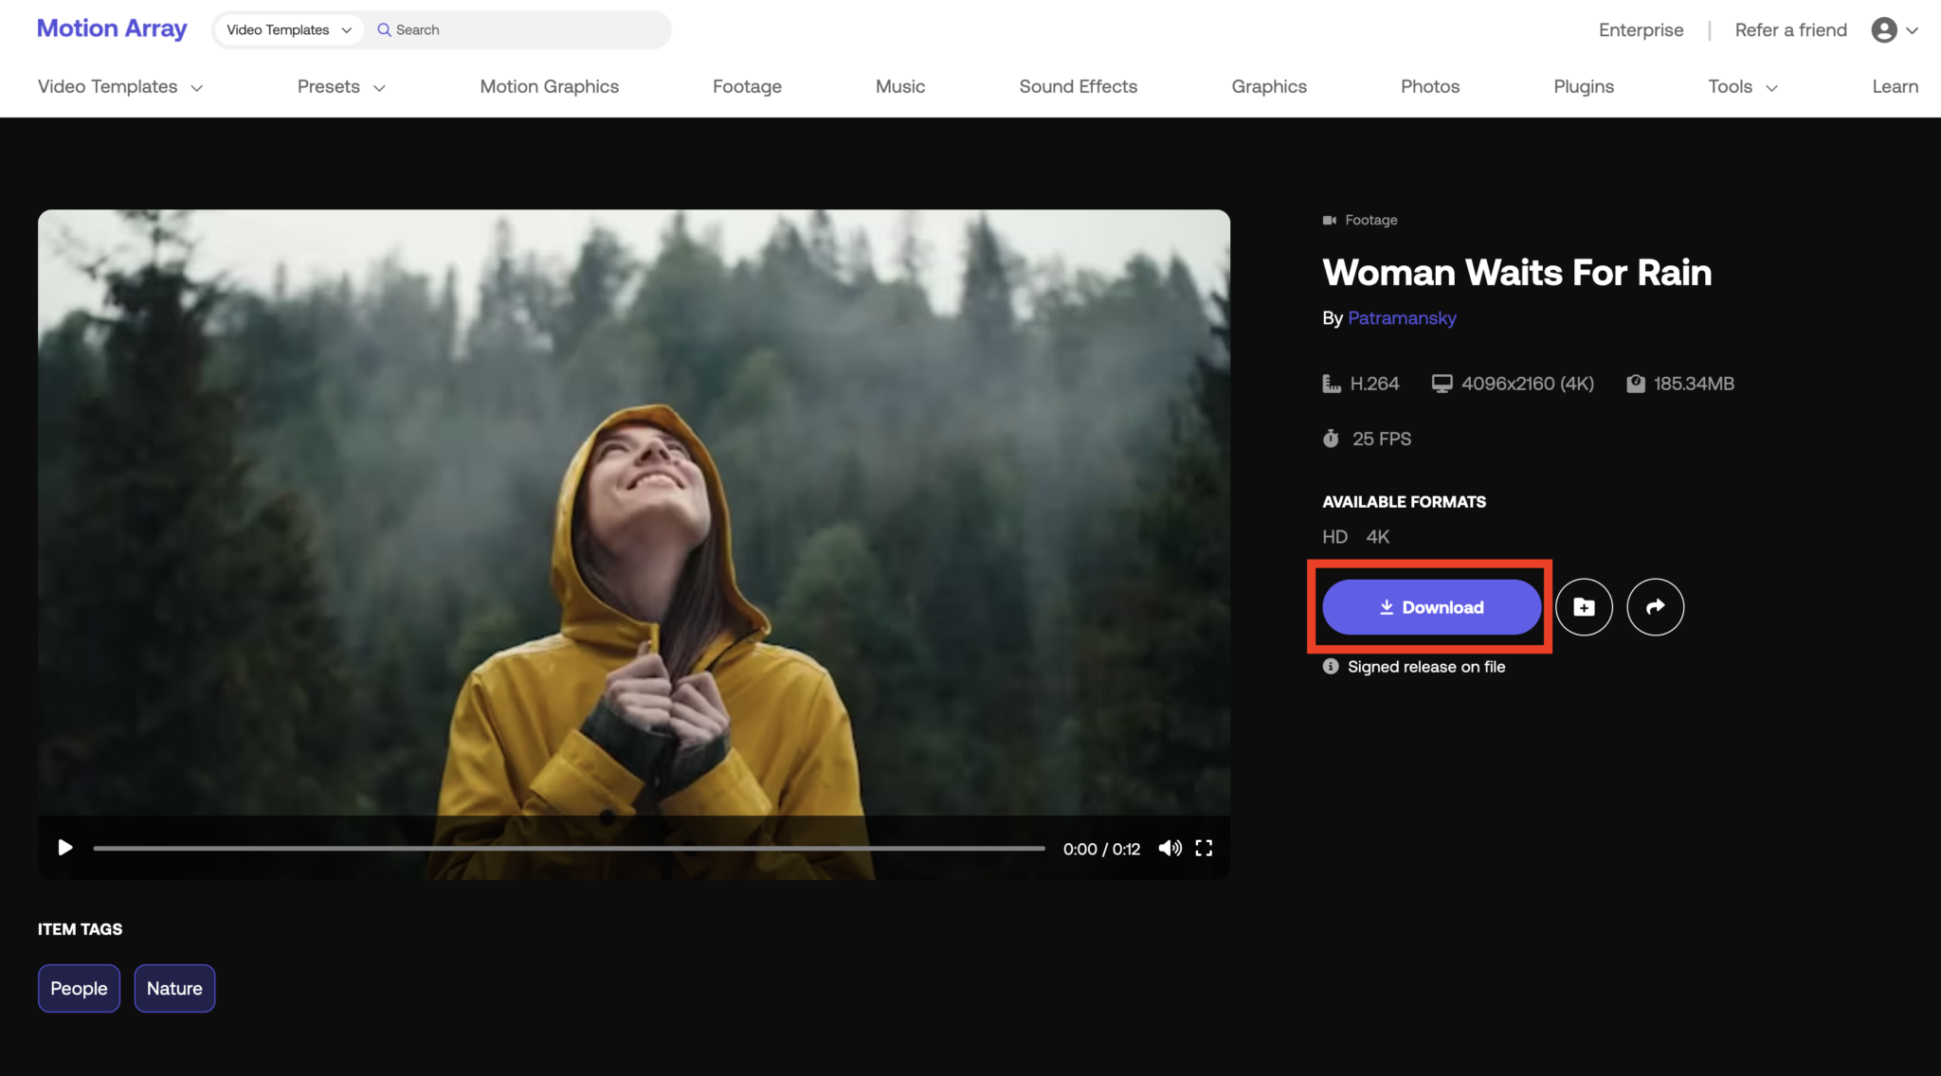Click the Motion Array logo
This screenshot has height=1076, width=1941.
112,28
